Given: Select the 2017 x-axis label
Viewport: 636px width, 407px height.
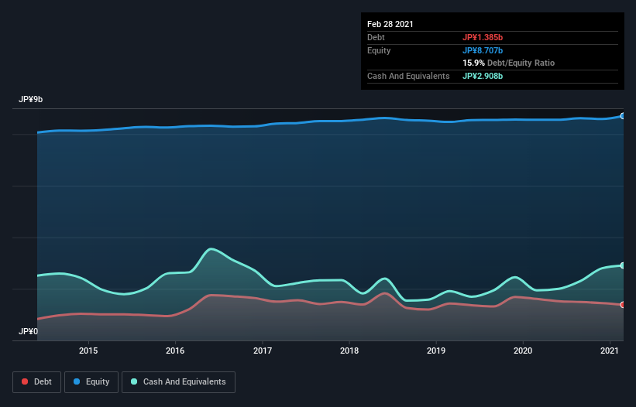Looking at the screenshot, I should pos(263,351).
